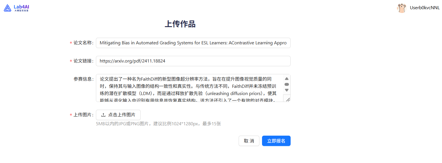Screen dimensions: 442x163
Task: Click the 5MB image size hint text
Action: click(158, 124)
